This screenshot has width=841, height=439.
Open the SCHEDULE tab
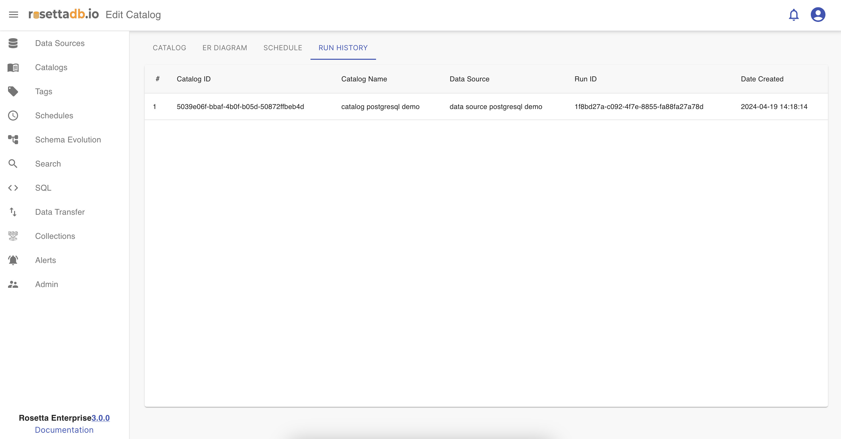pos(283,48)
